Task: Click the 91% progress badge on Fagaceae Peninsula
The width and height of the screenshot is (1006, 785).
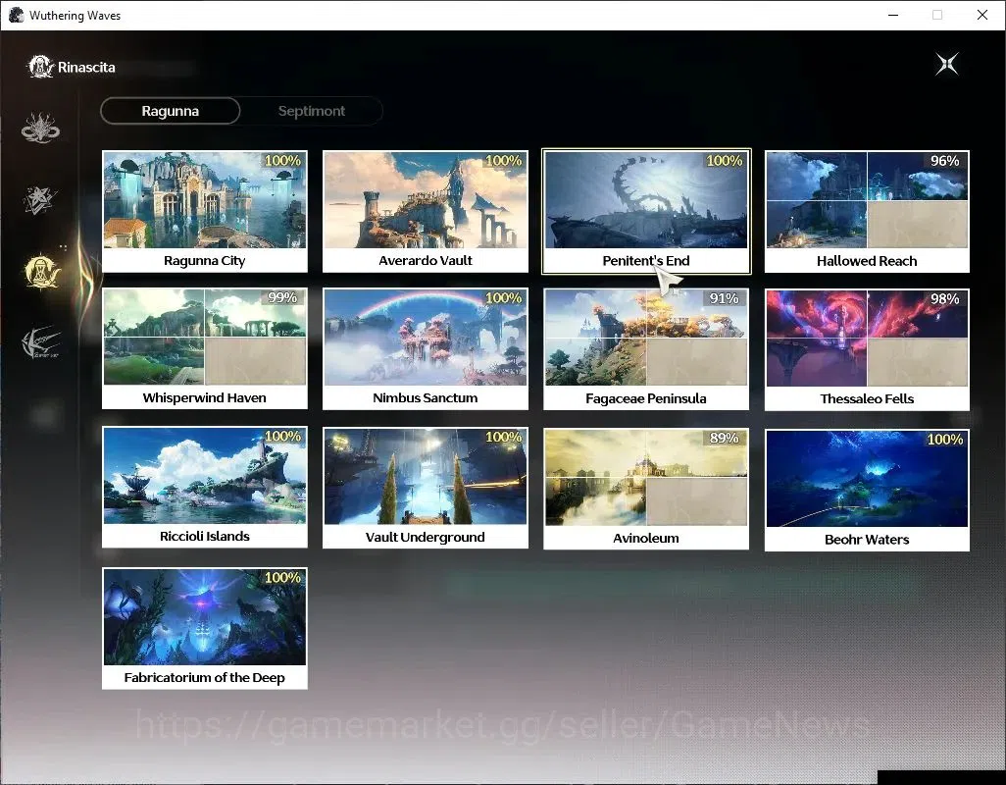Action: coord(724,298)
